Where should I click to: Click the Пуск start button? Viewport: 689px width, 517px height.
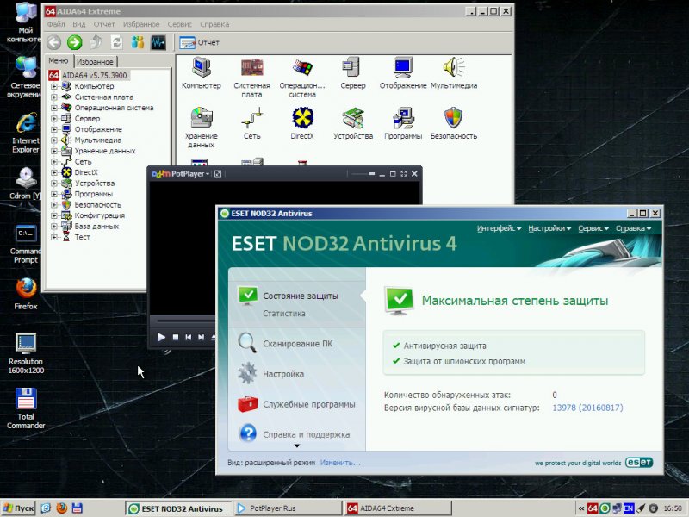[18, 508]
